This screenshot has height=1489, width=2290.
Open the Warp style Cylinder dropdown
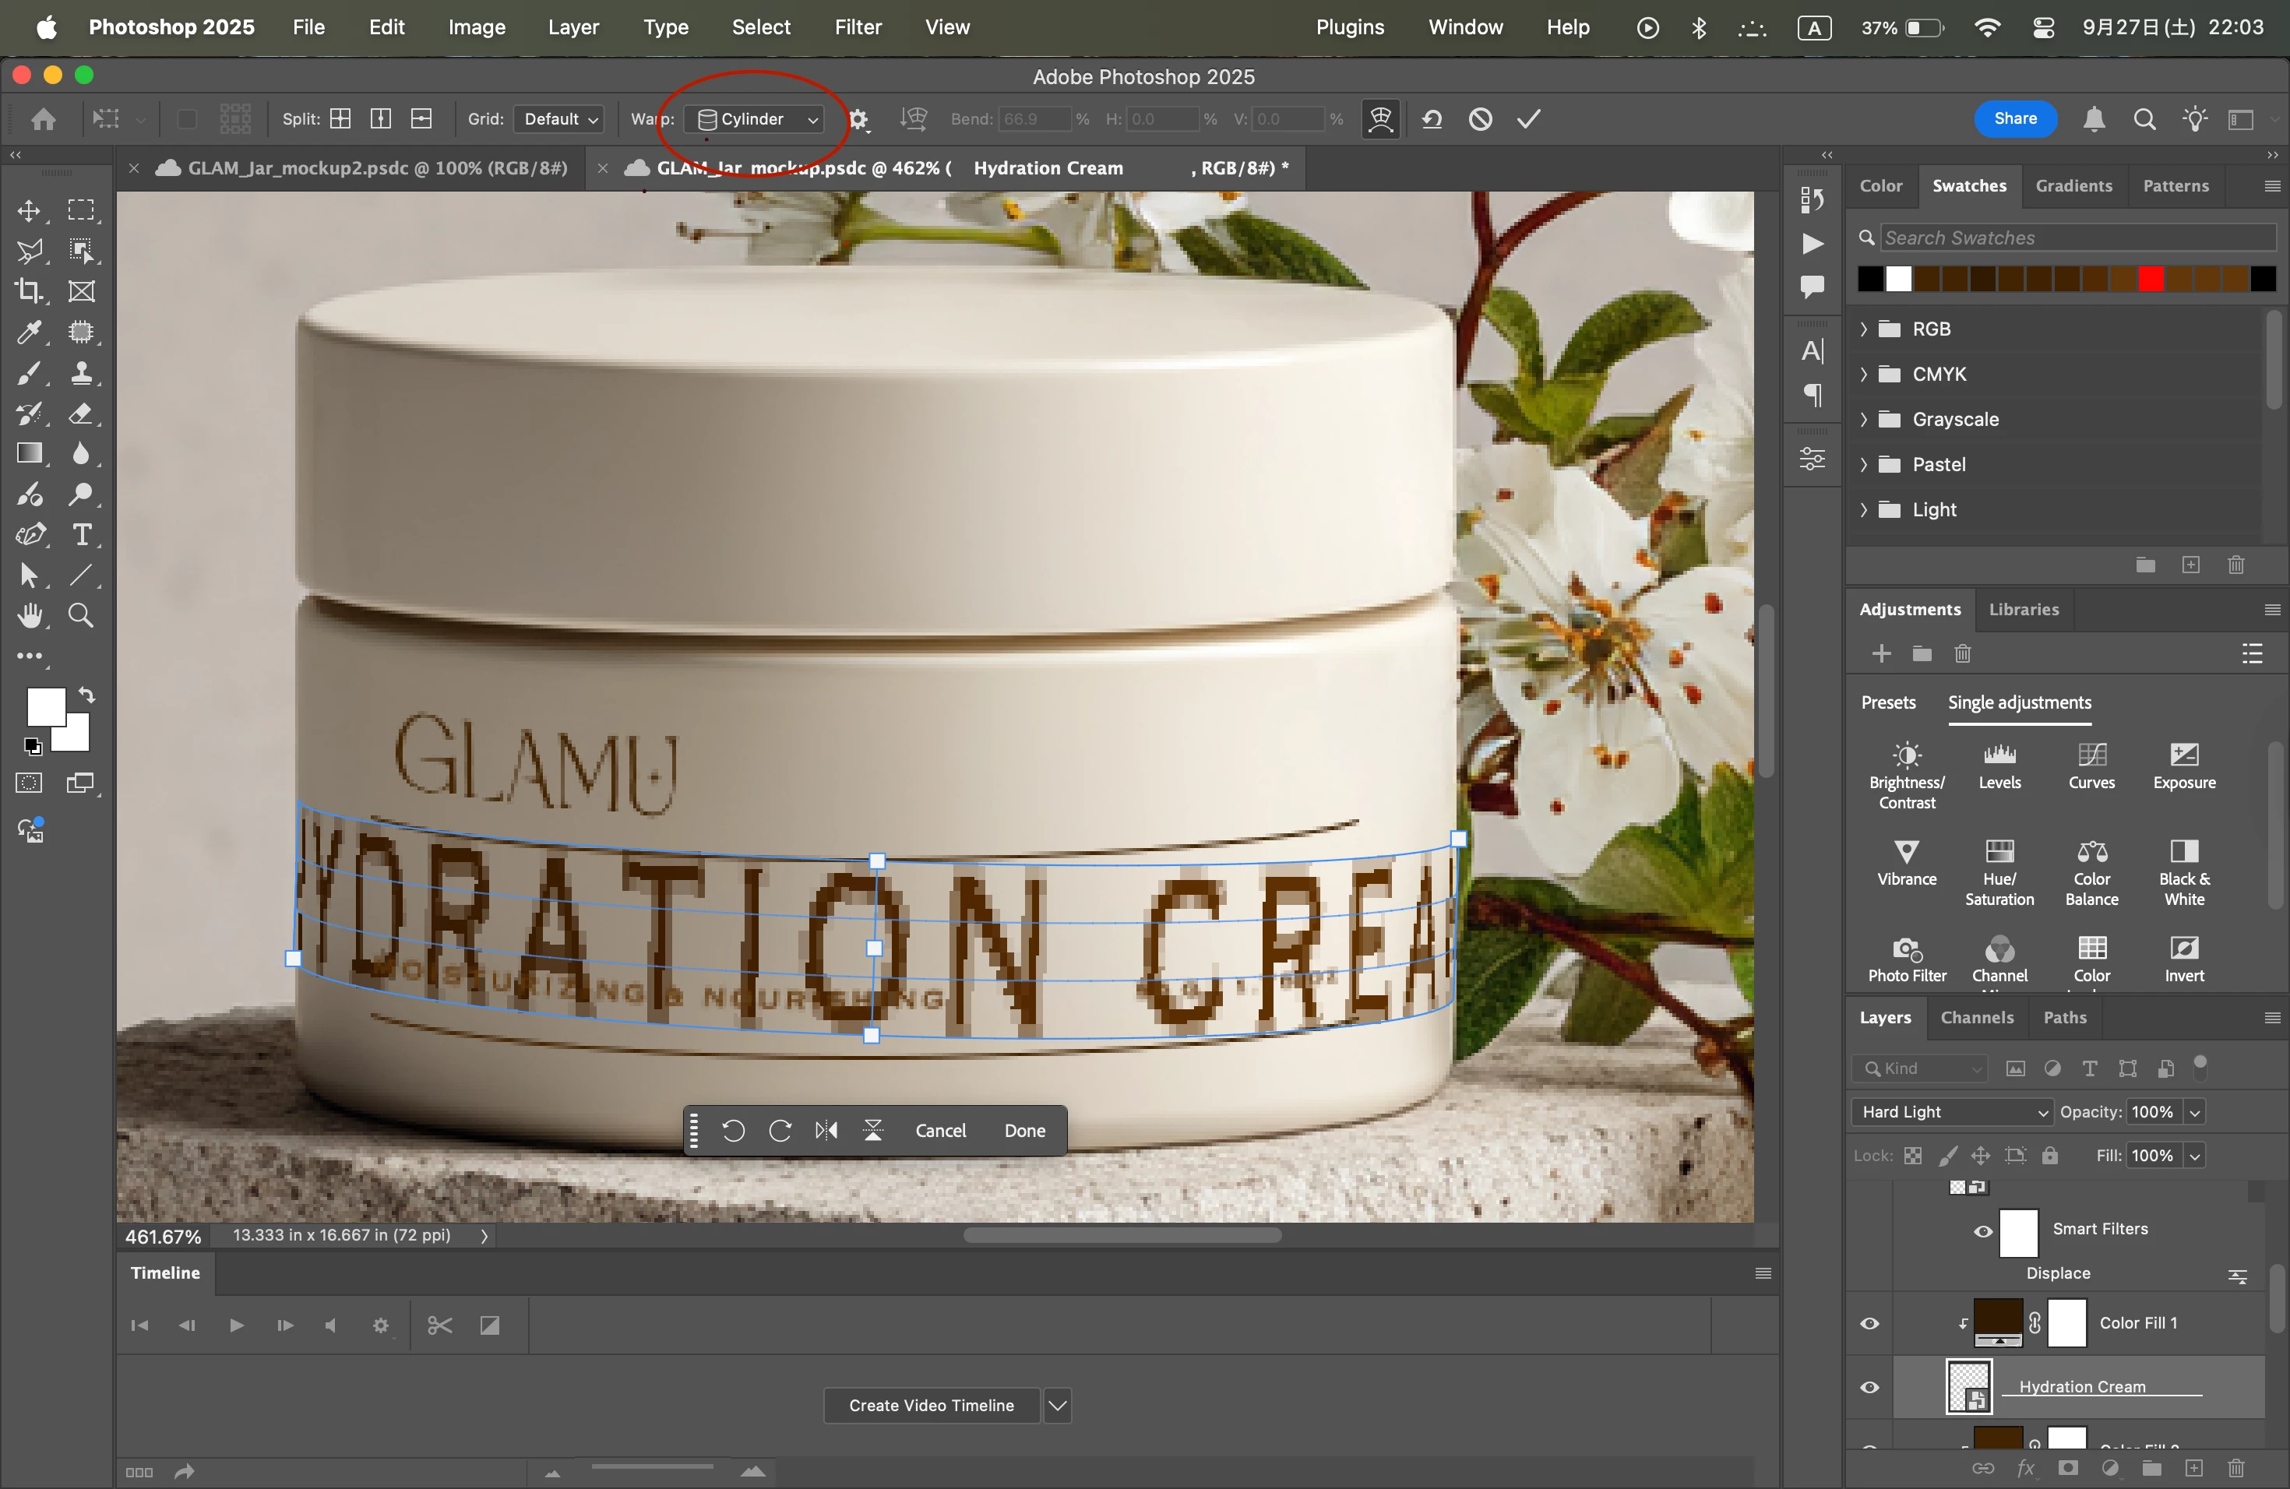756,119
